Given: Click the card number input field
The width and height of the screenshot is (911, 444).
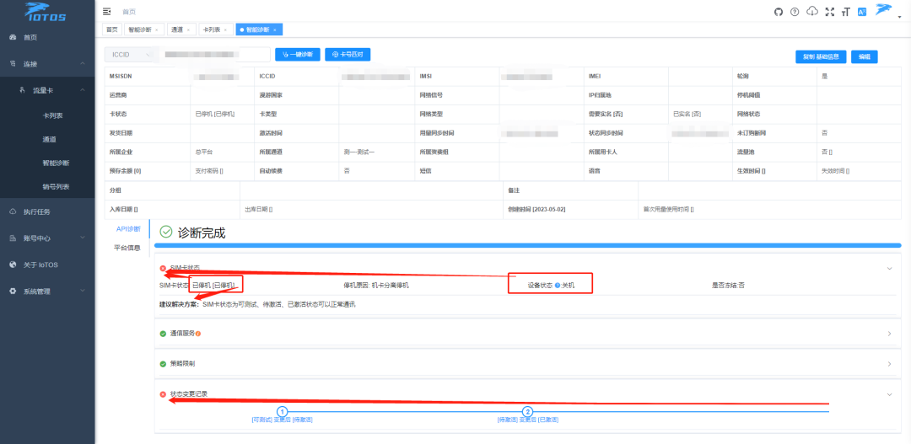Looking at the screenshot, I should tap(215, 55).
